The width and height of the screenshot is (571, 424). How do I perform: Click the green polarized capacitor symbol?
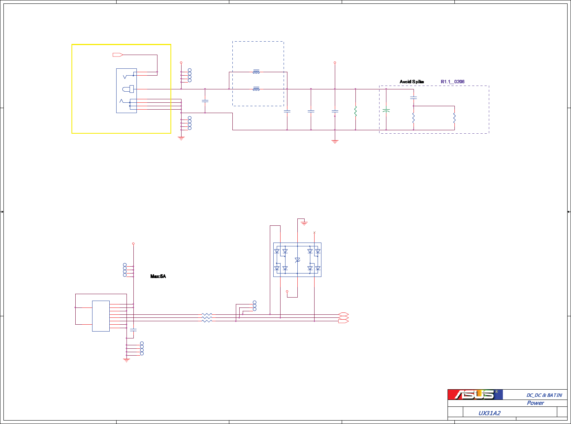click(386, 110)
